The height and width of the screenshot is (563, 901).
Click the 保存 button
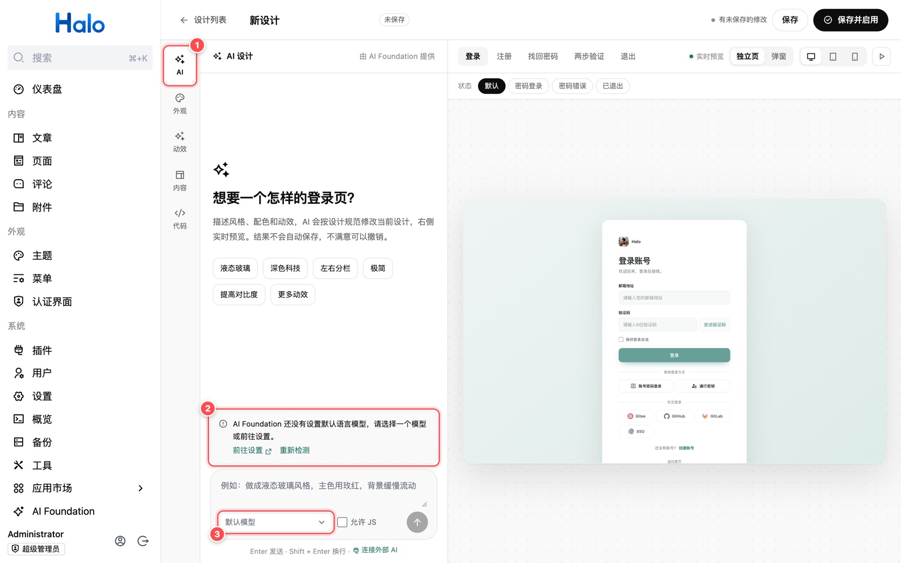coord(790,20)
